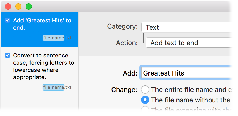Uncheck the 'Add Greatest Hits to end' checkbox
Image resolution: width=238 pixels, height=116 pixels.
pos(8,20)
